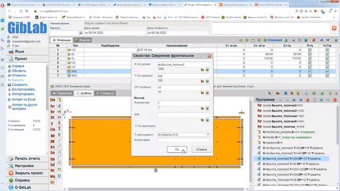Viewport: 340px width, 191px height.
Task: Move program line up with Программа up arrow
Action: [x=294, y=100]
